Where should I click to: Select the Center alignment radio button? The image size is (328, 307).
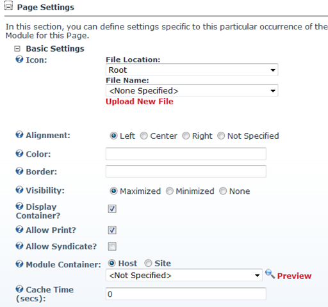144,136
